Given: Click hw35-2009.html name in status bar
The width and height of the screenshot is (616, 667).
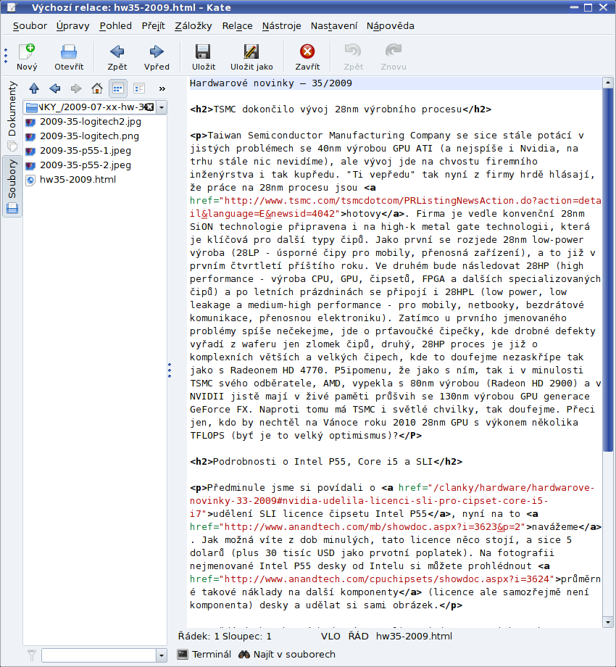Looking at the screenshot, I should pos(414,637).
